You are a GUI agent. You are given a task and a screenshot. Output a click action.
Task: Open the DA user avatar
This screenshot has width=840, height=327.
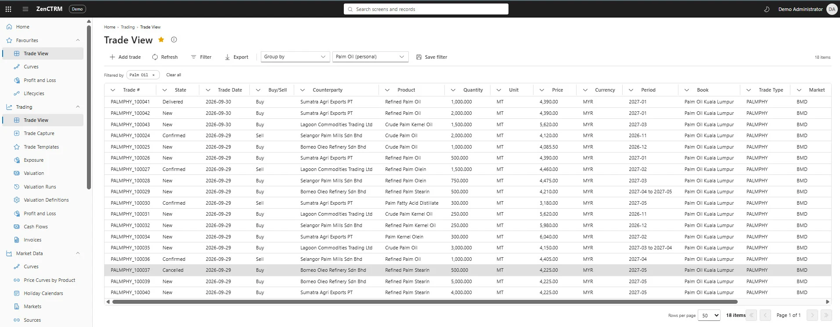coord(832,9)
